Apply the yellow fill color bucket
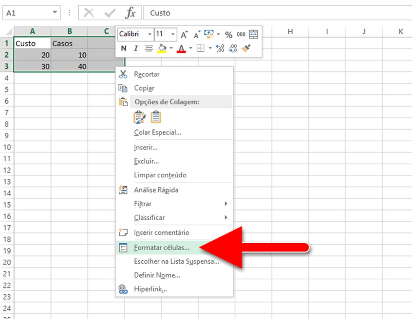The height and width of the screenshot is (319, 412). pos(162,49)
